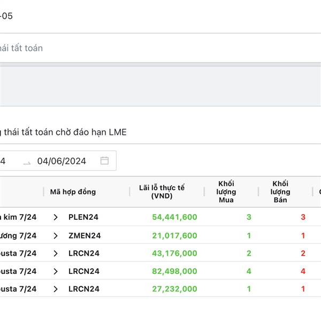The image size is (321, 321).
Task: Select the PLEN24 contract code
Action: tap(83, 217)
